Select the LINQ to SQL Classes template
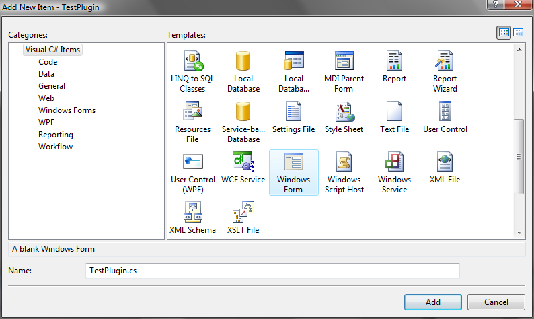 (x=192, y=72)
